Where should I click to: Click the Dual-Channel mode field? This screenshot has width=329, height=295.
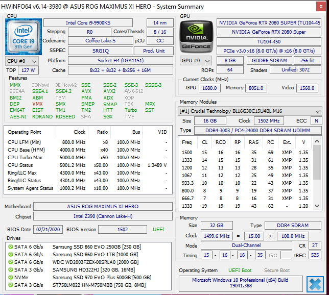pos(246,245)
